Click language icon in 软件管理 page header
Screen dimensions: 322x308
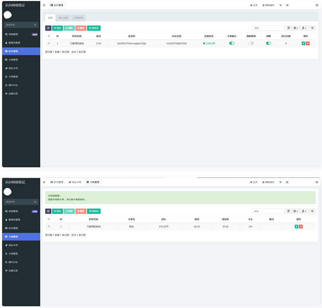click(280, 5)
